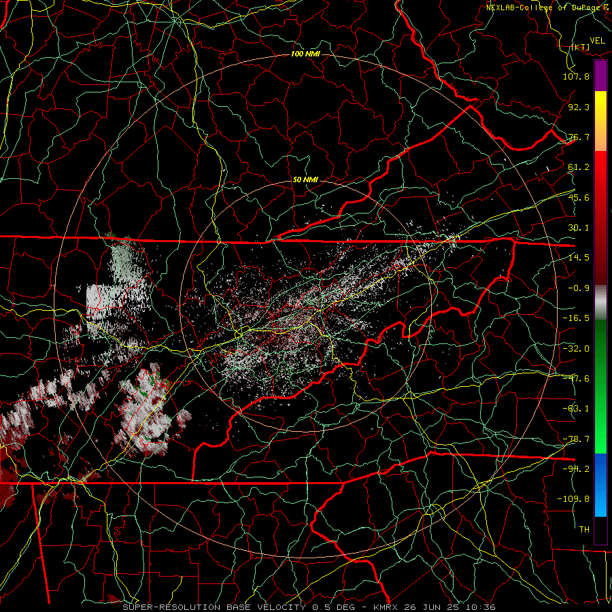The width and height of the screenshot is (612, 612).
Task: Click the 30.1 velocity scale value
Action: coord(579,228)
